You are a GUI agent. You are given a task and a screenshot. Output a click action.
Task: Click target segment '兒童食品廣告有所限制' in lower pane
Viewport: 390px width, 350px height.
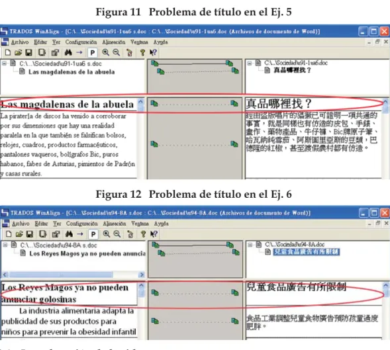click(296, 287)
